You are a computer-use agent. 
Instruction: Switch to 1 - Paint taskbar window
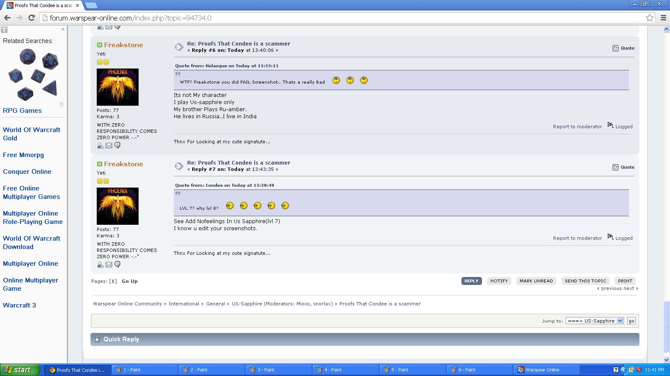pyautogui.click(x=144, y=370)
